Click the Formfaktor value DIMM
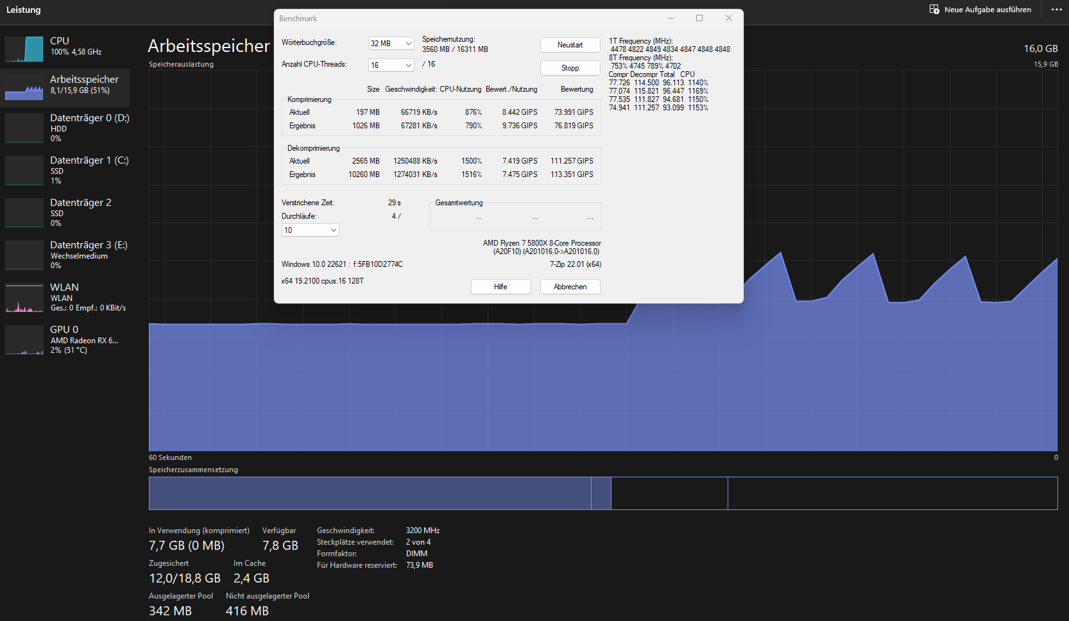The image size is (1069, 621). (x=416, y=554)
